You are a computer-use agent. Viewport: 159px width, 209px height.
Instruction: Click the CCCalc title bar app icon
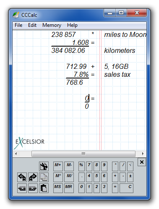point(16,15)
